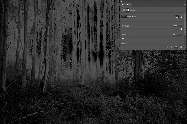Switch to the adjustment properties icon
This screenshot has height=124, width=187.
tap(124, 10)
